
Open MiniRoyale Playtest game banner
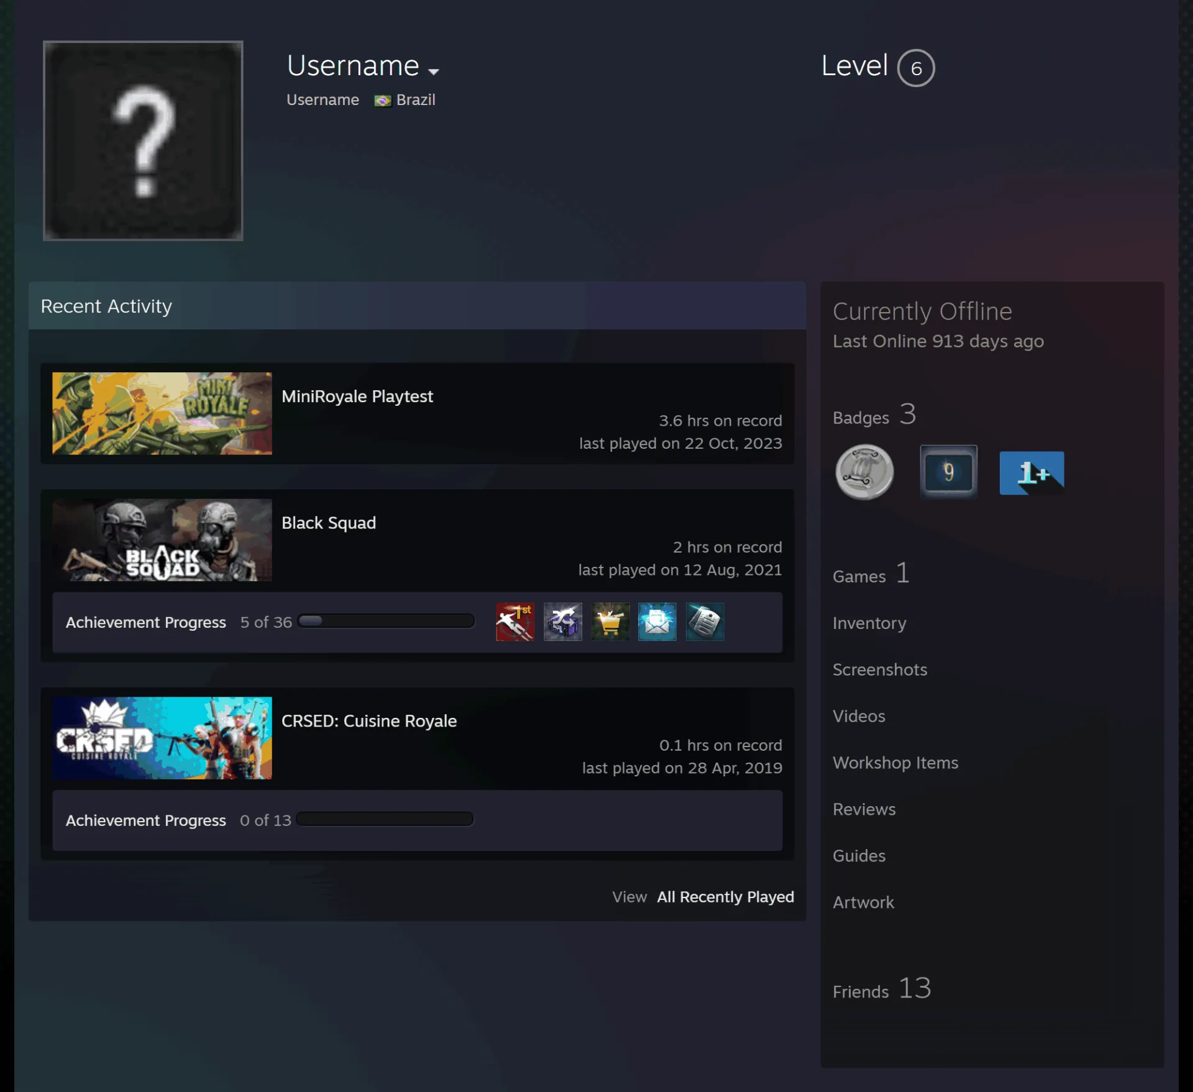[162, 413]
